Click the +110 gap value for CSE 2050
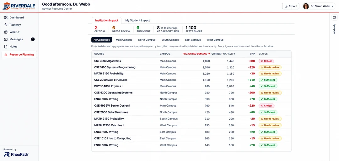Screen dimensions: 339x161 (x=251, y=80)
